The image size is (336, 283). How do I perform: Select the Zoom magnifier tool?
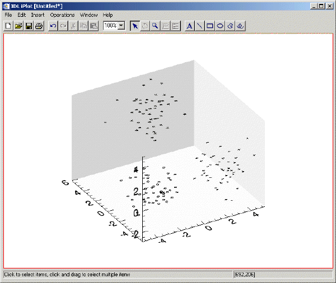pyautogui.click(x=155, y=26)
